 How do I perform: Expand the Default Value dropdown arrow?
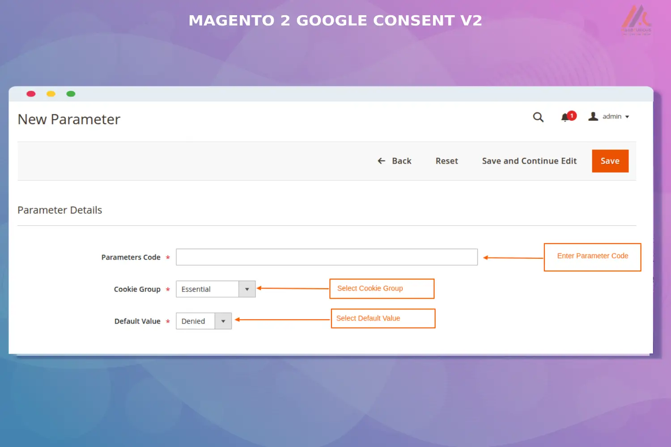point(223,321)
